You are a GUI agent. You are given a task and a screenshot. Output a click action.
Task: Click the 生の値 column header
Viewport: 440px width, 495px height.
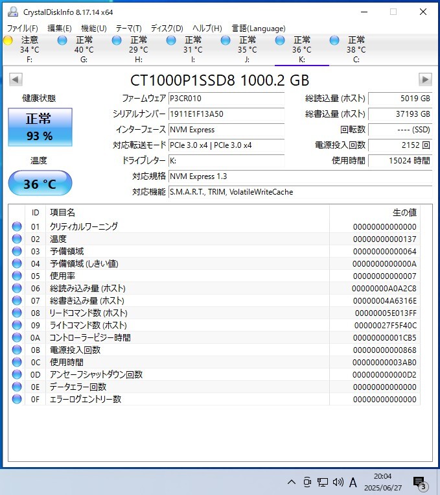tap(375, 212)
